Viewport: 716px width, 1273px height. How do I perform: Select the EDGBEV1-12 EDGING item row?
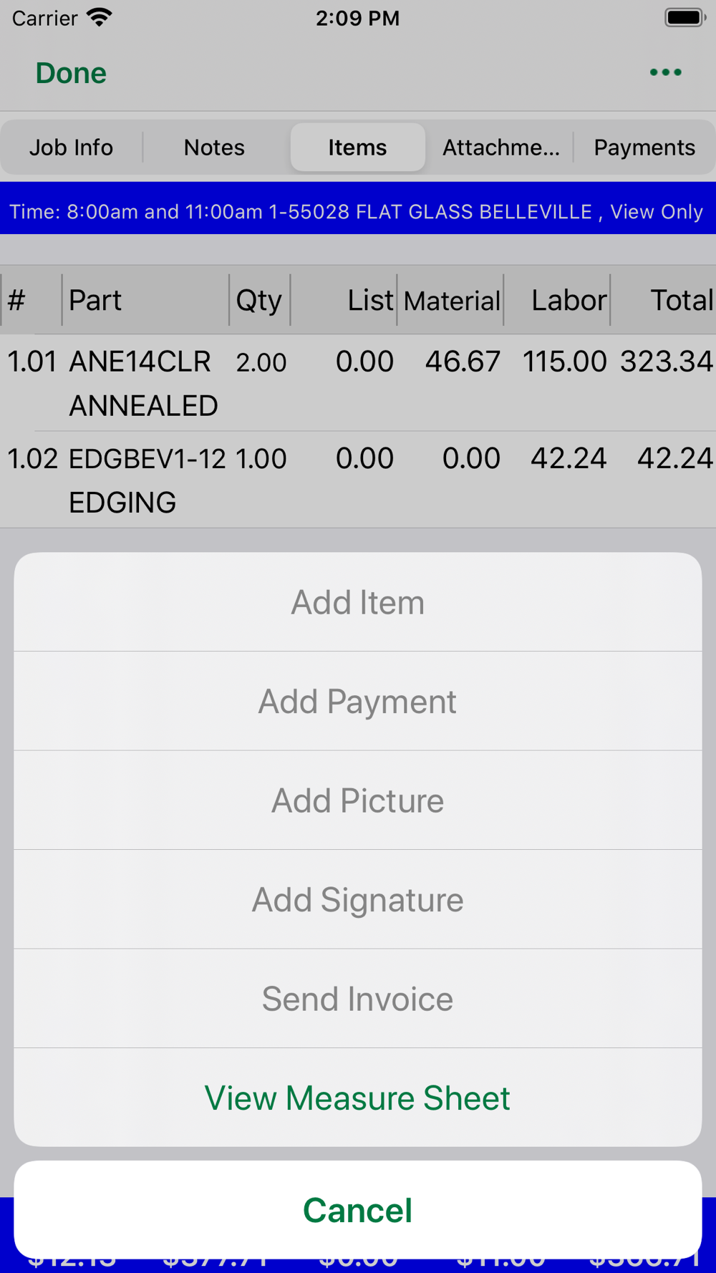[x=357, y=480]
